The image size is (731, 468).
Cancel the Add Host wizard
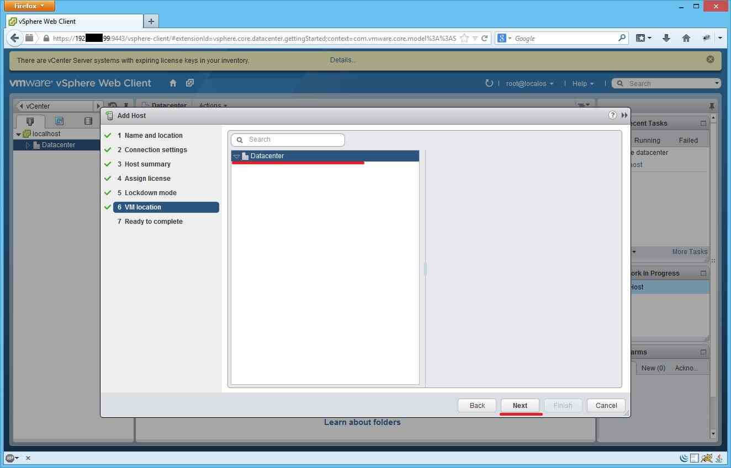point(606,405)
